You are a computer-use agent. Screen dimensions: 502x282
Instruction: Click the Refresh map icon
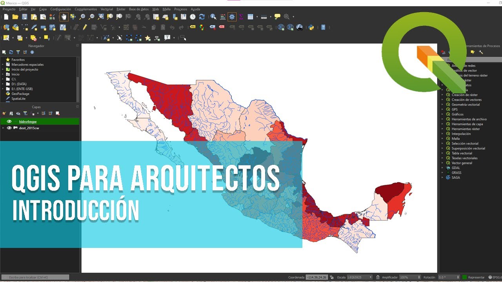(x=202, y=17)
